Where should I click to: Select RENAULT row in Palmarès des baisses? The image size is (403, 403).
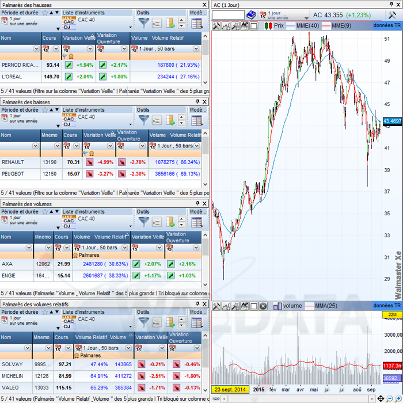(x=101, y=162)
